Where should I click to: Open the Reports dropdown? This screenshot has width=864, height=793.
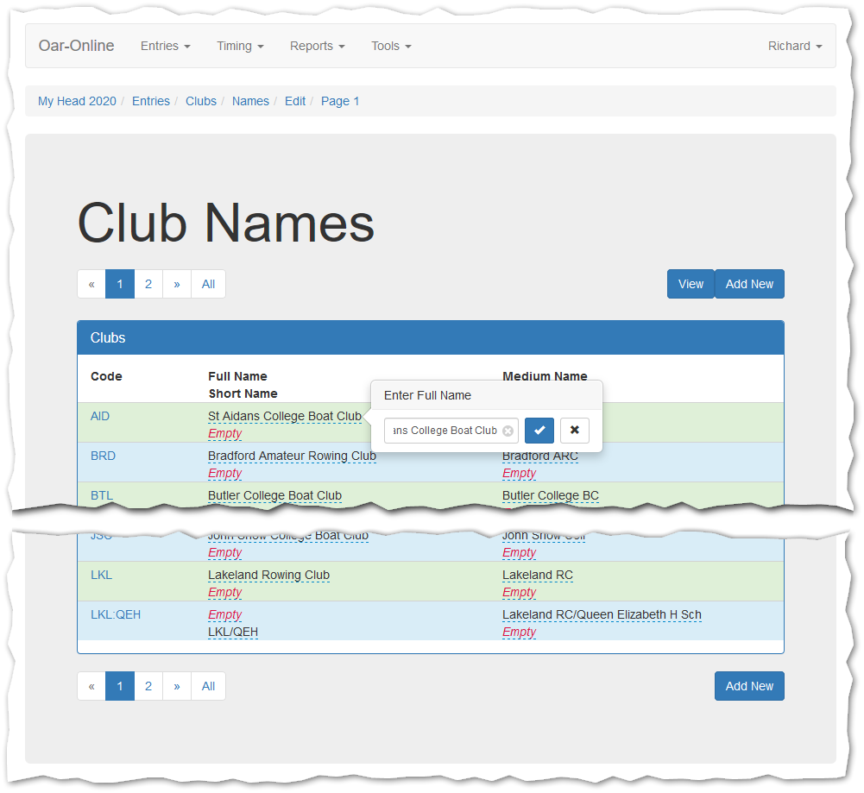point(317,46)
